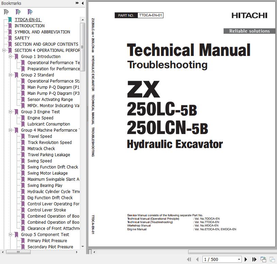The width and height of the screenshot is (277, 264).
Task: Click the bookmarks vertical scrollbar thumb
Action: click(x=82, y=47)
